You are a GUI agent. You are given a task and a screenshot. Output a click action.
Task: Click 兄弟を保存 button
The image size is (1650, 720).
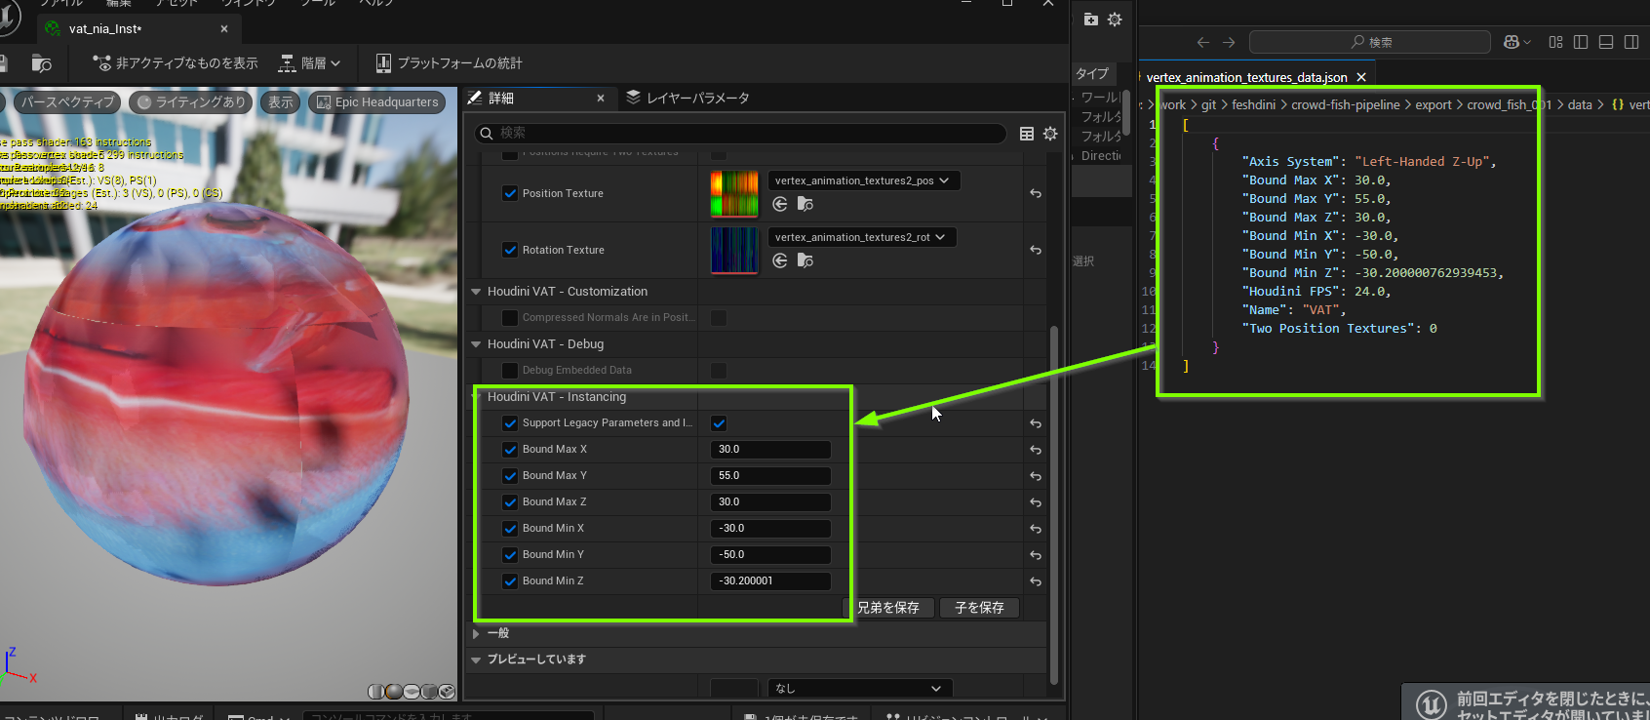click(887, 608)
